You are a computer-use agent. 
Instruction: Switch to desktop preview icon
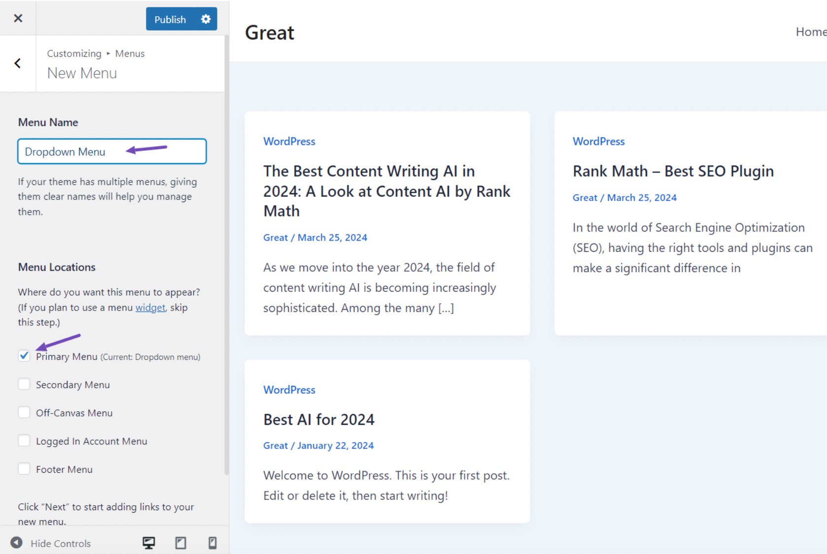(x=149, y=543)
